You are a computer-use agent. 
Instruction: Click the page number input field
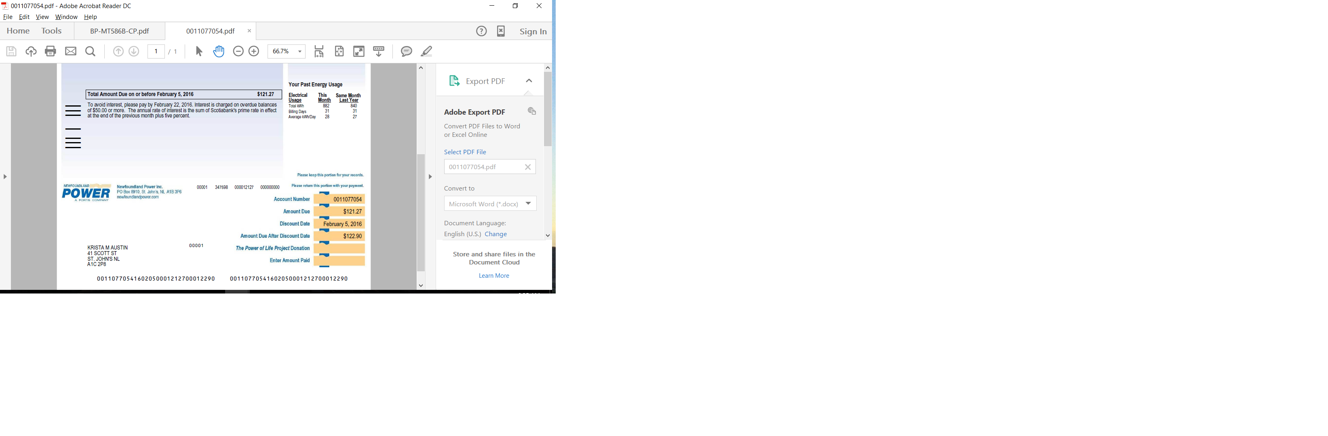[x=156, y=52]
